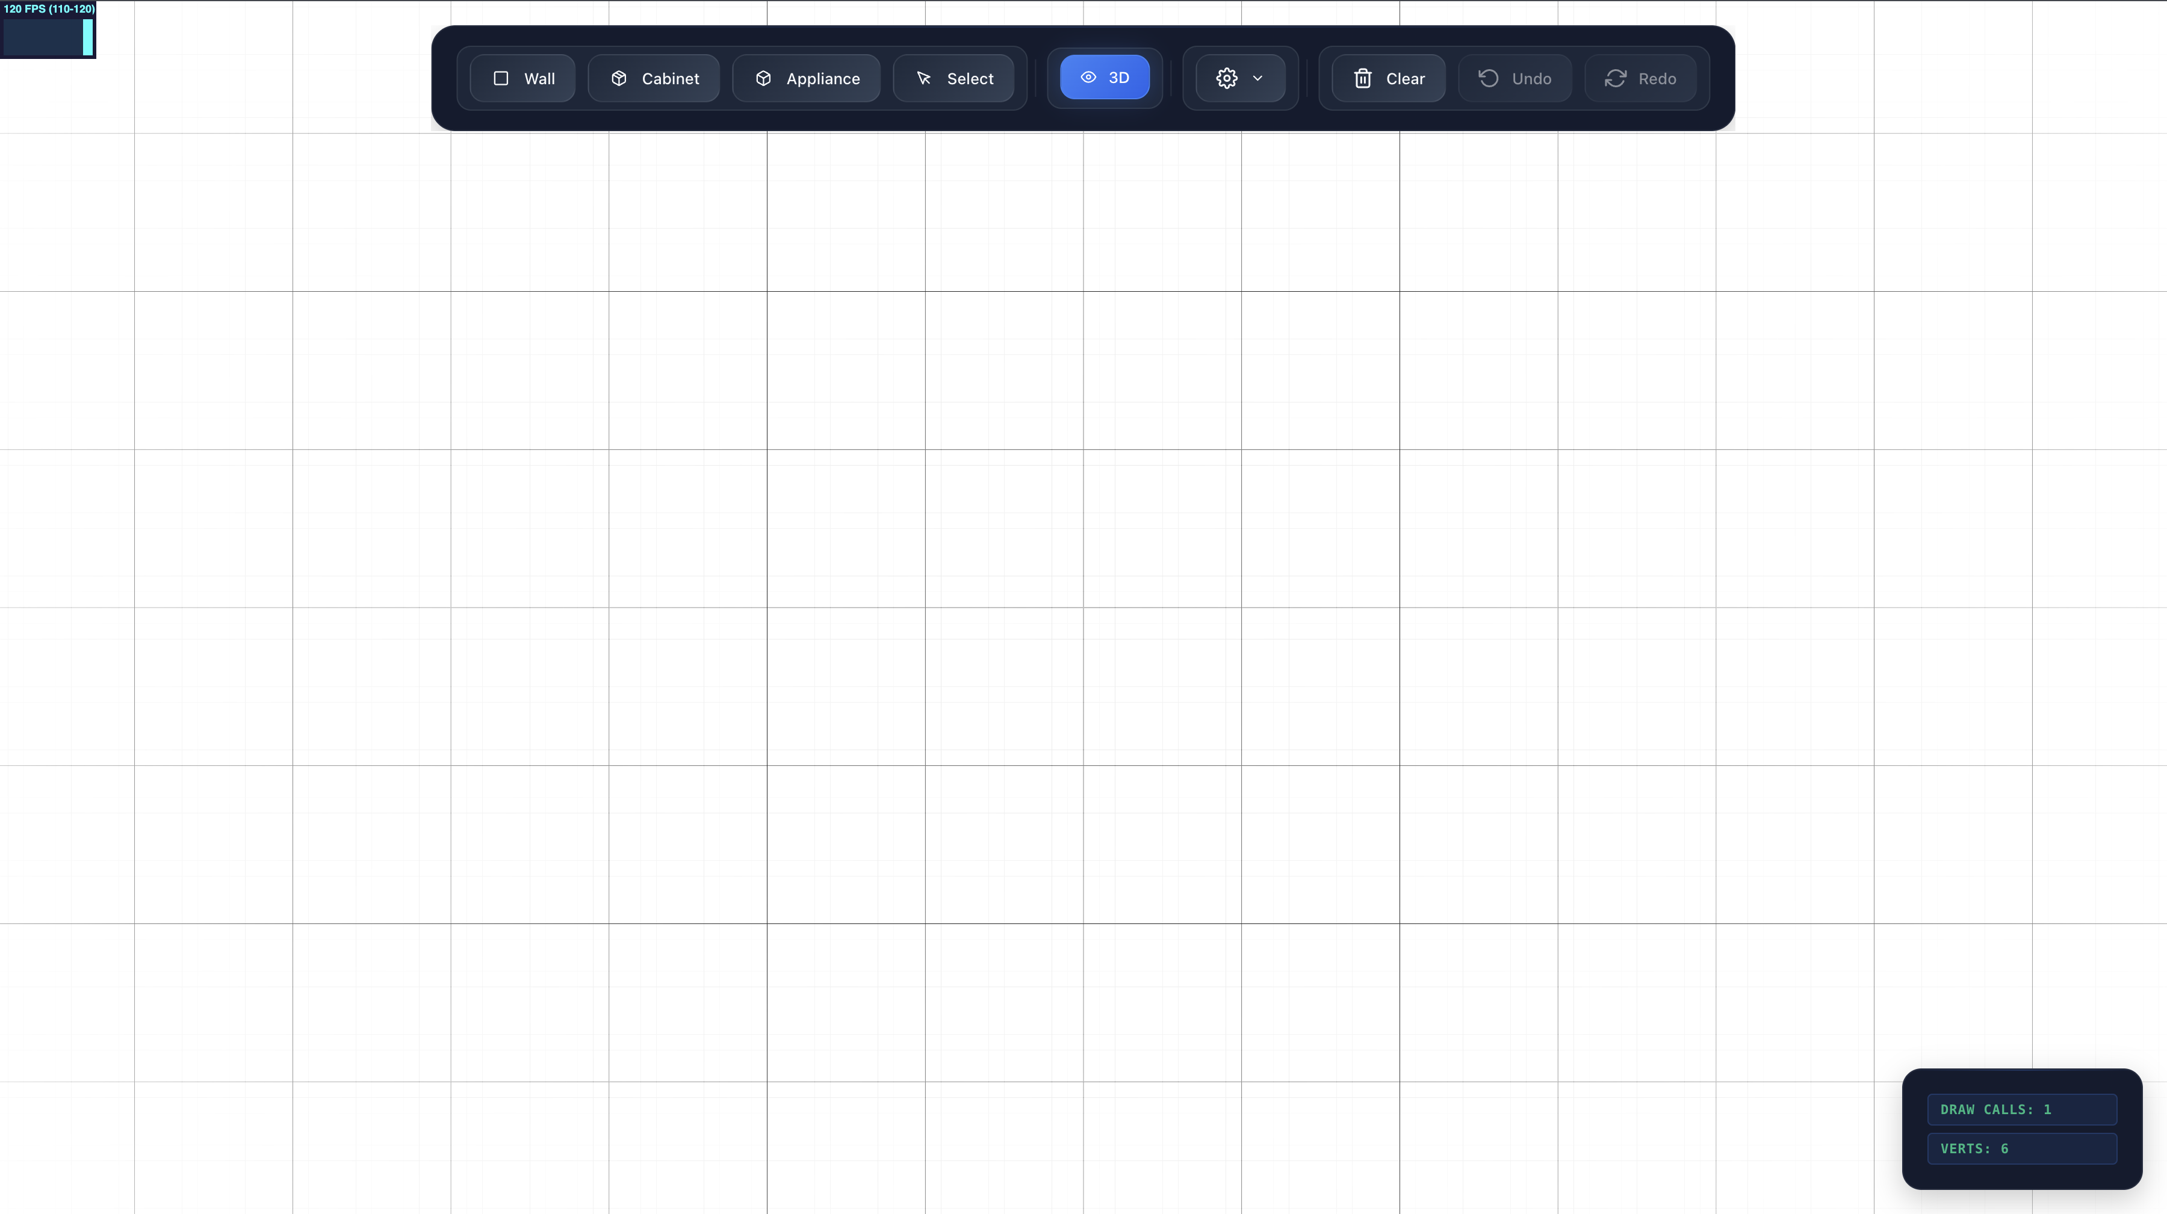This screenshot has width=2167, height=1214.
Task: Click the Undo button label
Action: pyautogui.click(x=1531, y=78)
